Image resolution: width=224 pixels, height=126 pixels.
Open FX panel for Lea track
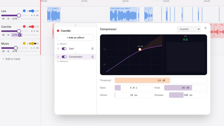tap(15, 19)
